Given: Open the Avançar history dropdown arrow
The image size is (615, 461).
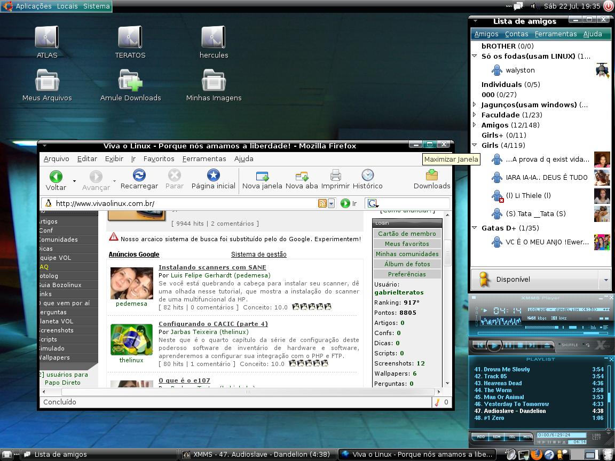Looking at the screenshot, I should click(115, 181).
